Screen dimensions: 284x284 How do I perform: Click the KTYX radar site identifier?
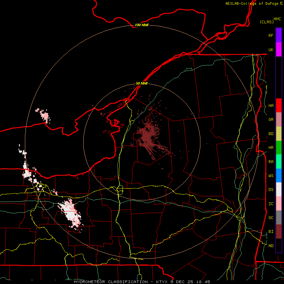coord(162,282)
